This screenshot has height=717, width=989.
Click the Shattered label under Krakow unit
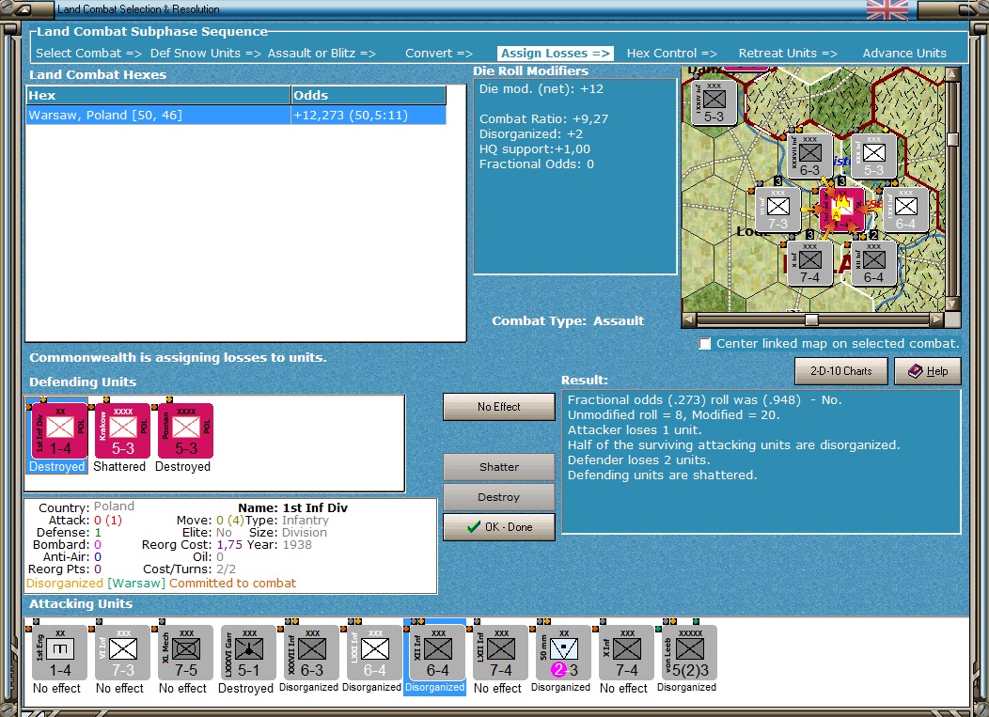[x=119, y=467]
